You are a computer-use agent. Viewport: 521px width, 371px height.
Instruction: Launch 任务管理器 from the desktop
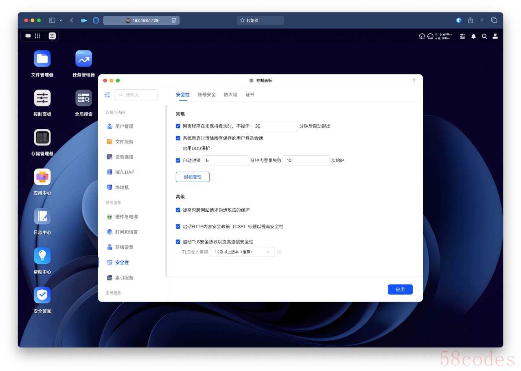83,59
